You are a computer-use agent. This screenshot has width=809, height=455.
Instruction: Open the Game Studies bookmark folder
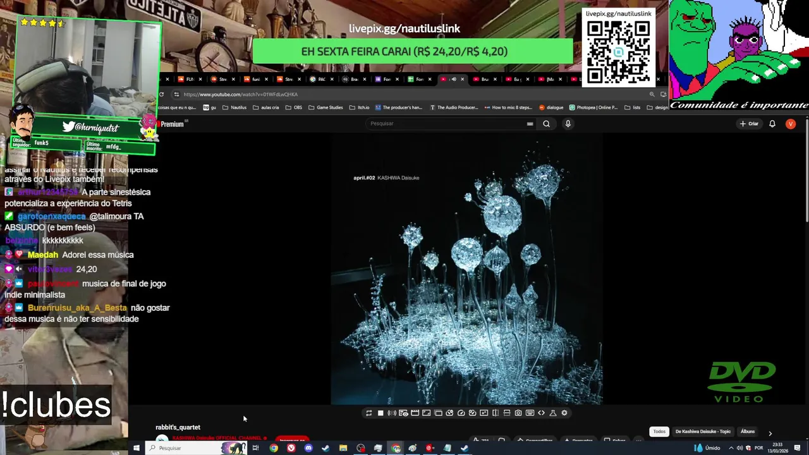coord(325,107)
